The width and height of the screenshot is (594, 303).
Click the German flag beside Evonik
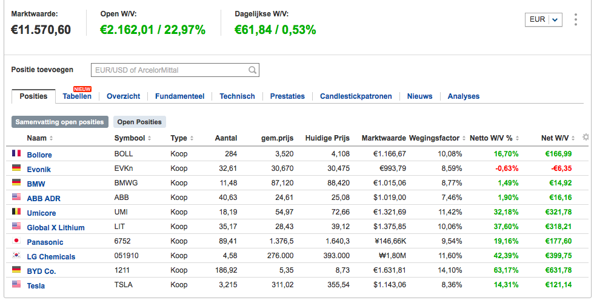pyautogui.click(x=16, y=168)
